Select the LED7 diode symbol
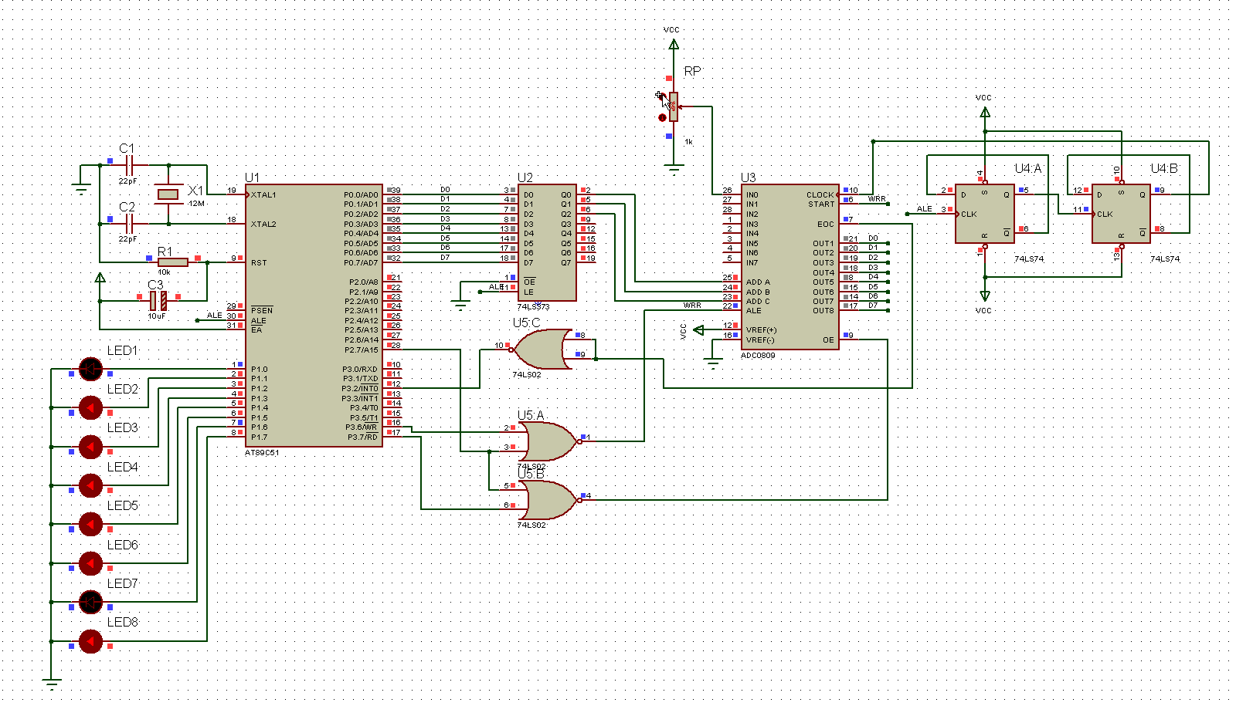 tap(90, 602)
